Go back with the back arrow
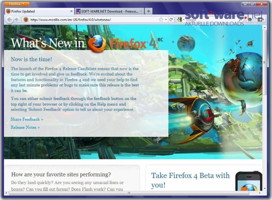Viewport: 272px width, 200px height. [10, 20]
